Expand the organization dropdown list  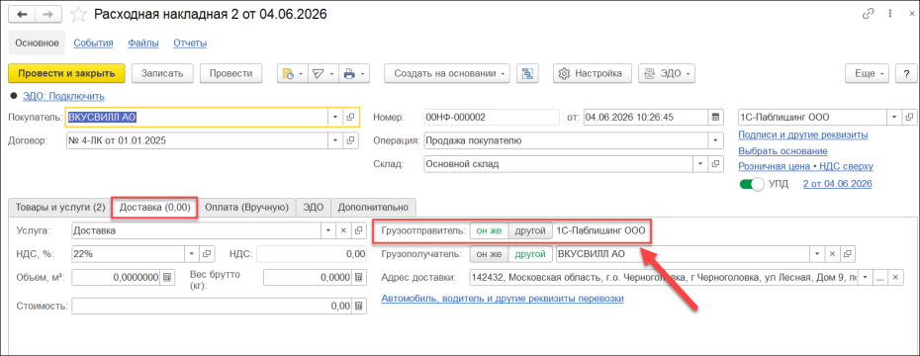point(893,118)
